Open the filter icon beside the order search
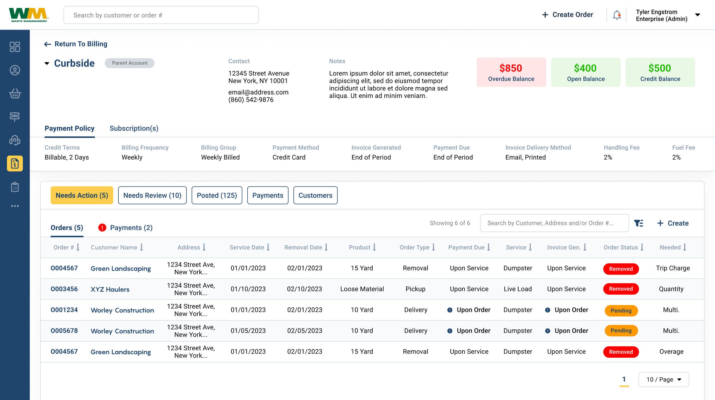 pyautogui.click(x=639, y=223)
